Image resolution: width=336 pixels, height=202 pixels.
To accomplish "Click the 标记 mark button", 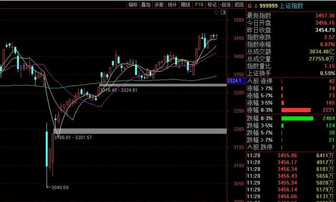I will tap(212, 5).
